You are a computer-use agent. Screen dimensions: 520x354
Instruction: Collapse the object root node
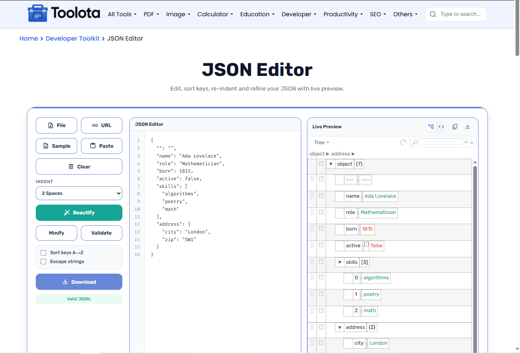point(331,164)
